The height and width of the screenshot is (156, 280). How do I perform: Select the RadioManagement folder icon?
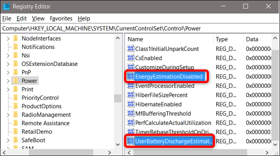point(16,114)
